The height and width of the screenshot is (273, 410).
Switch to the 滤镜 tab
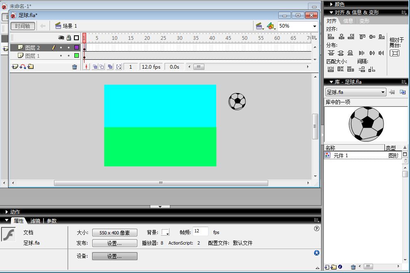click(x=35, y=221)
